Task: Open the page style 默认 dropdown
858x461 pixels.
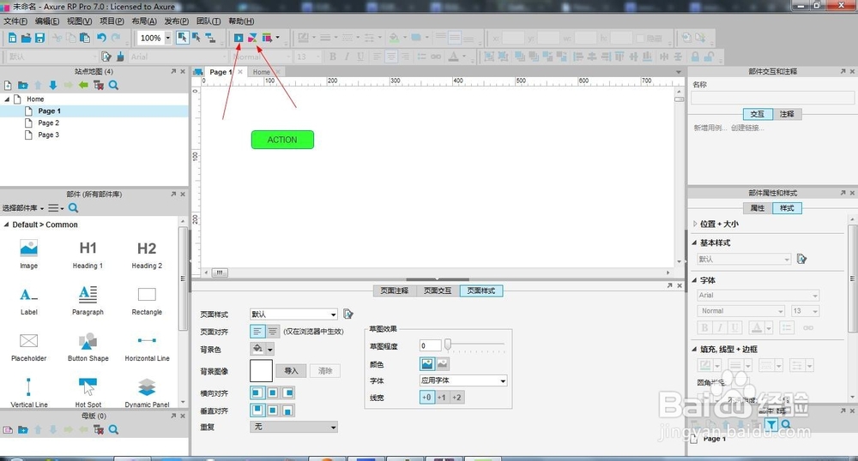Action: tap(293, 314)
